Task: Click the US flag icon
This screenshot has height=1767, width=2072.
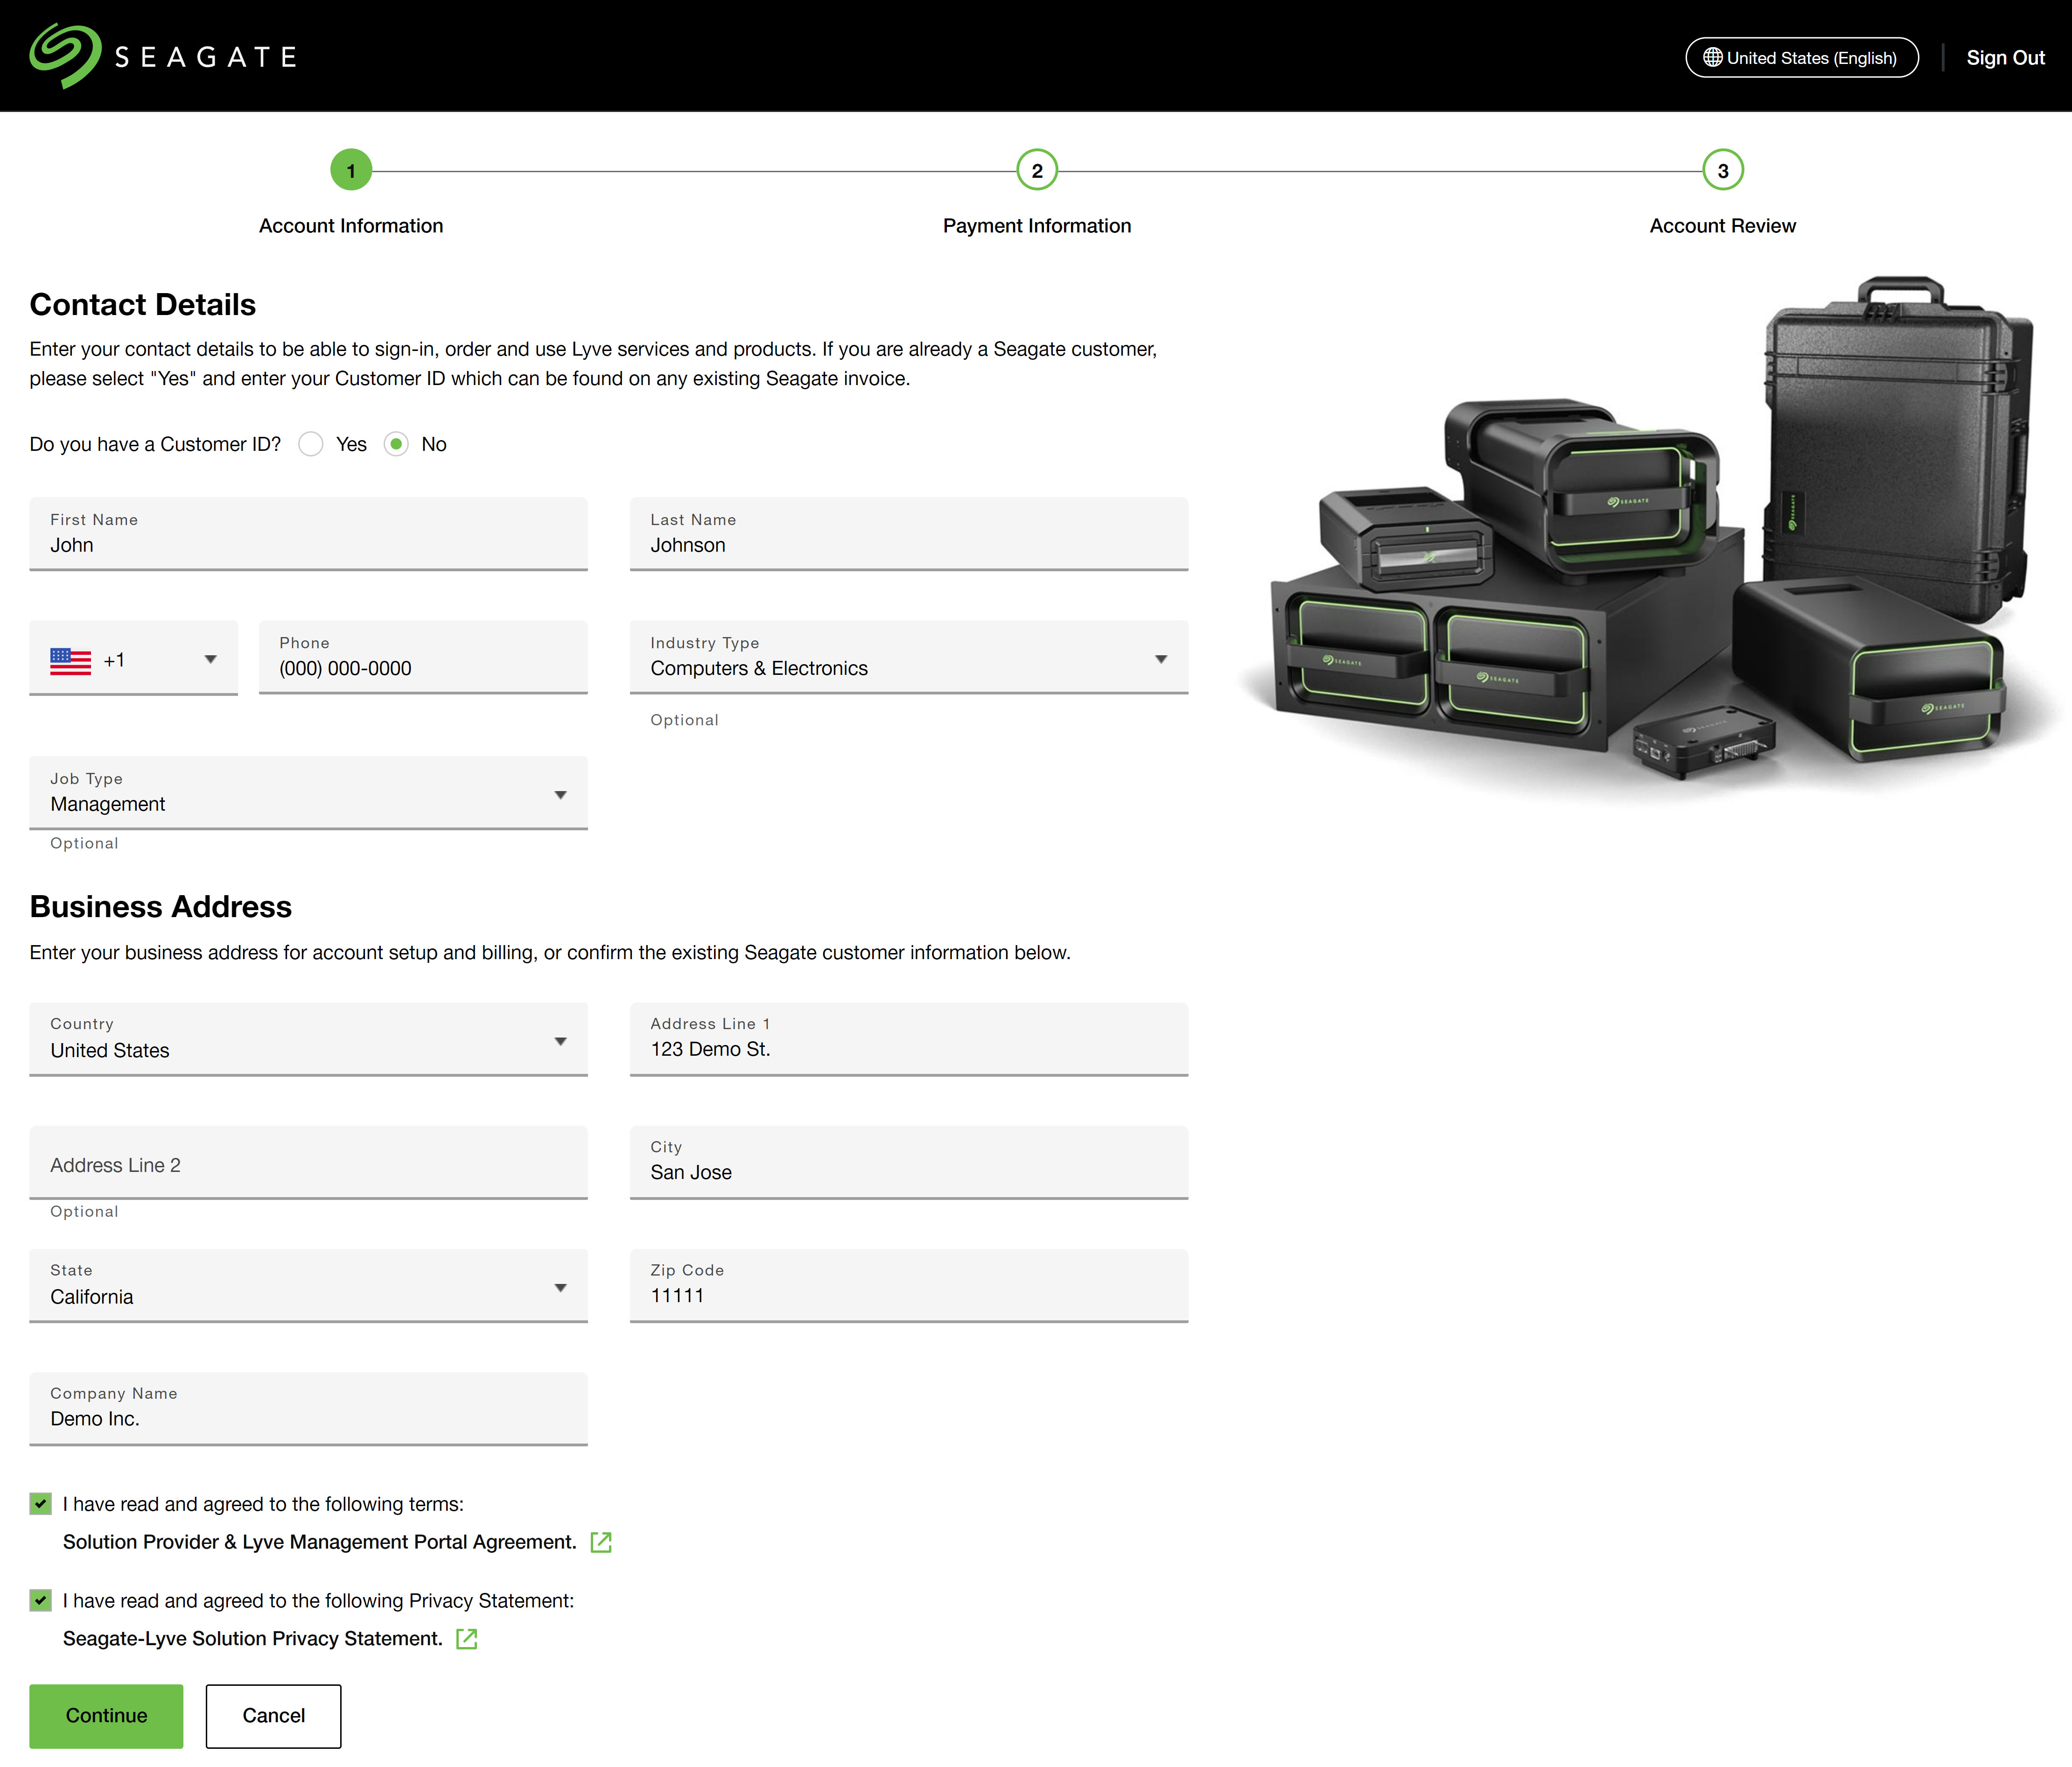Action: click(70, 660)
